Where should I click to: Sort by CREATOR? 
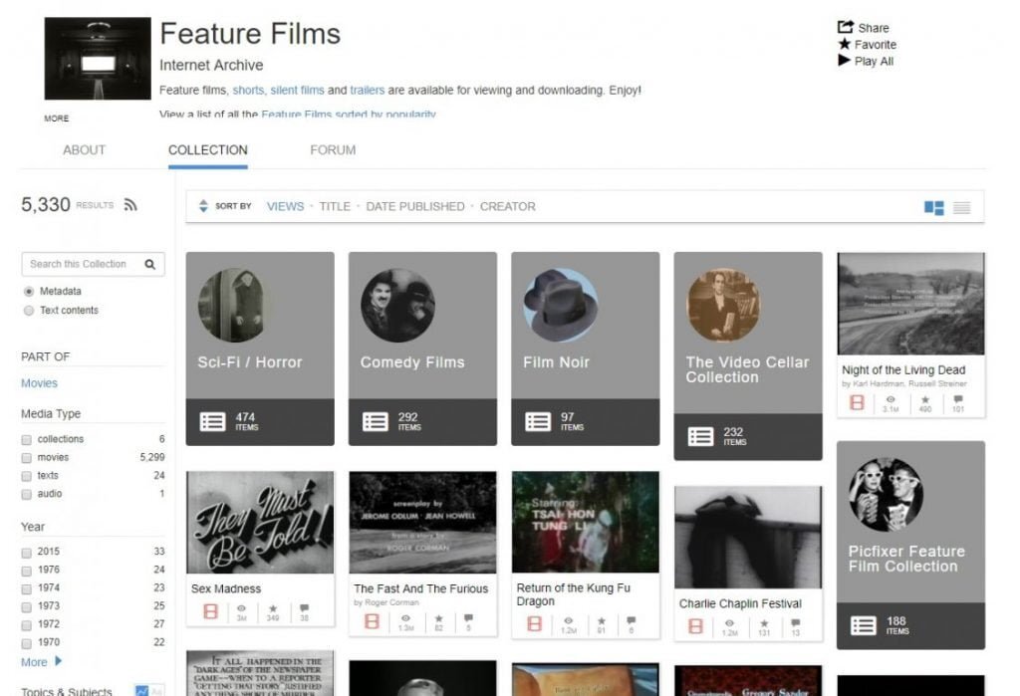click(x=507, y=206)
